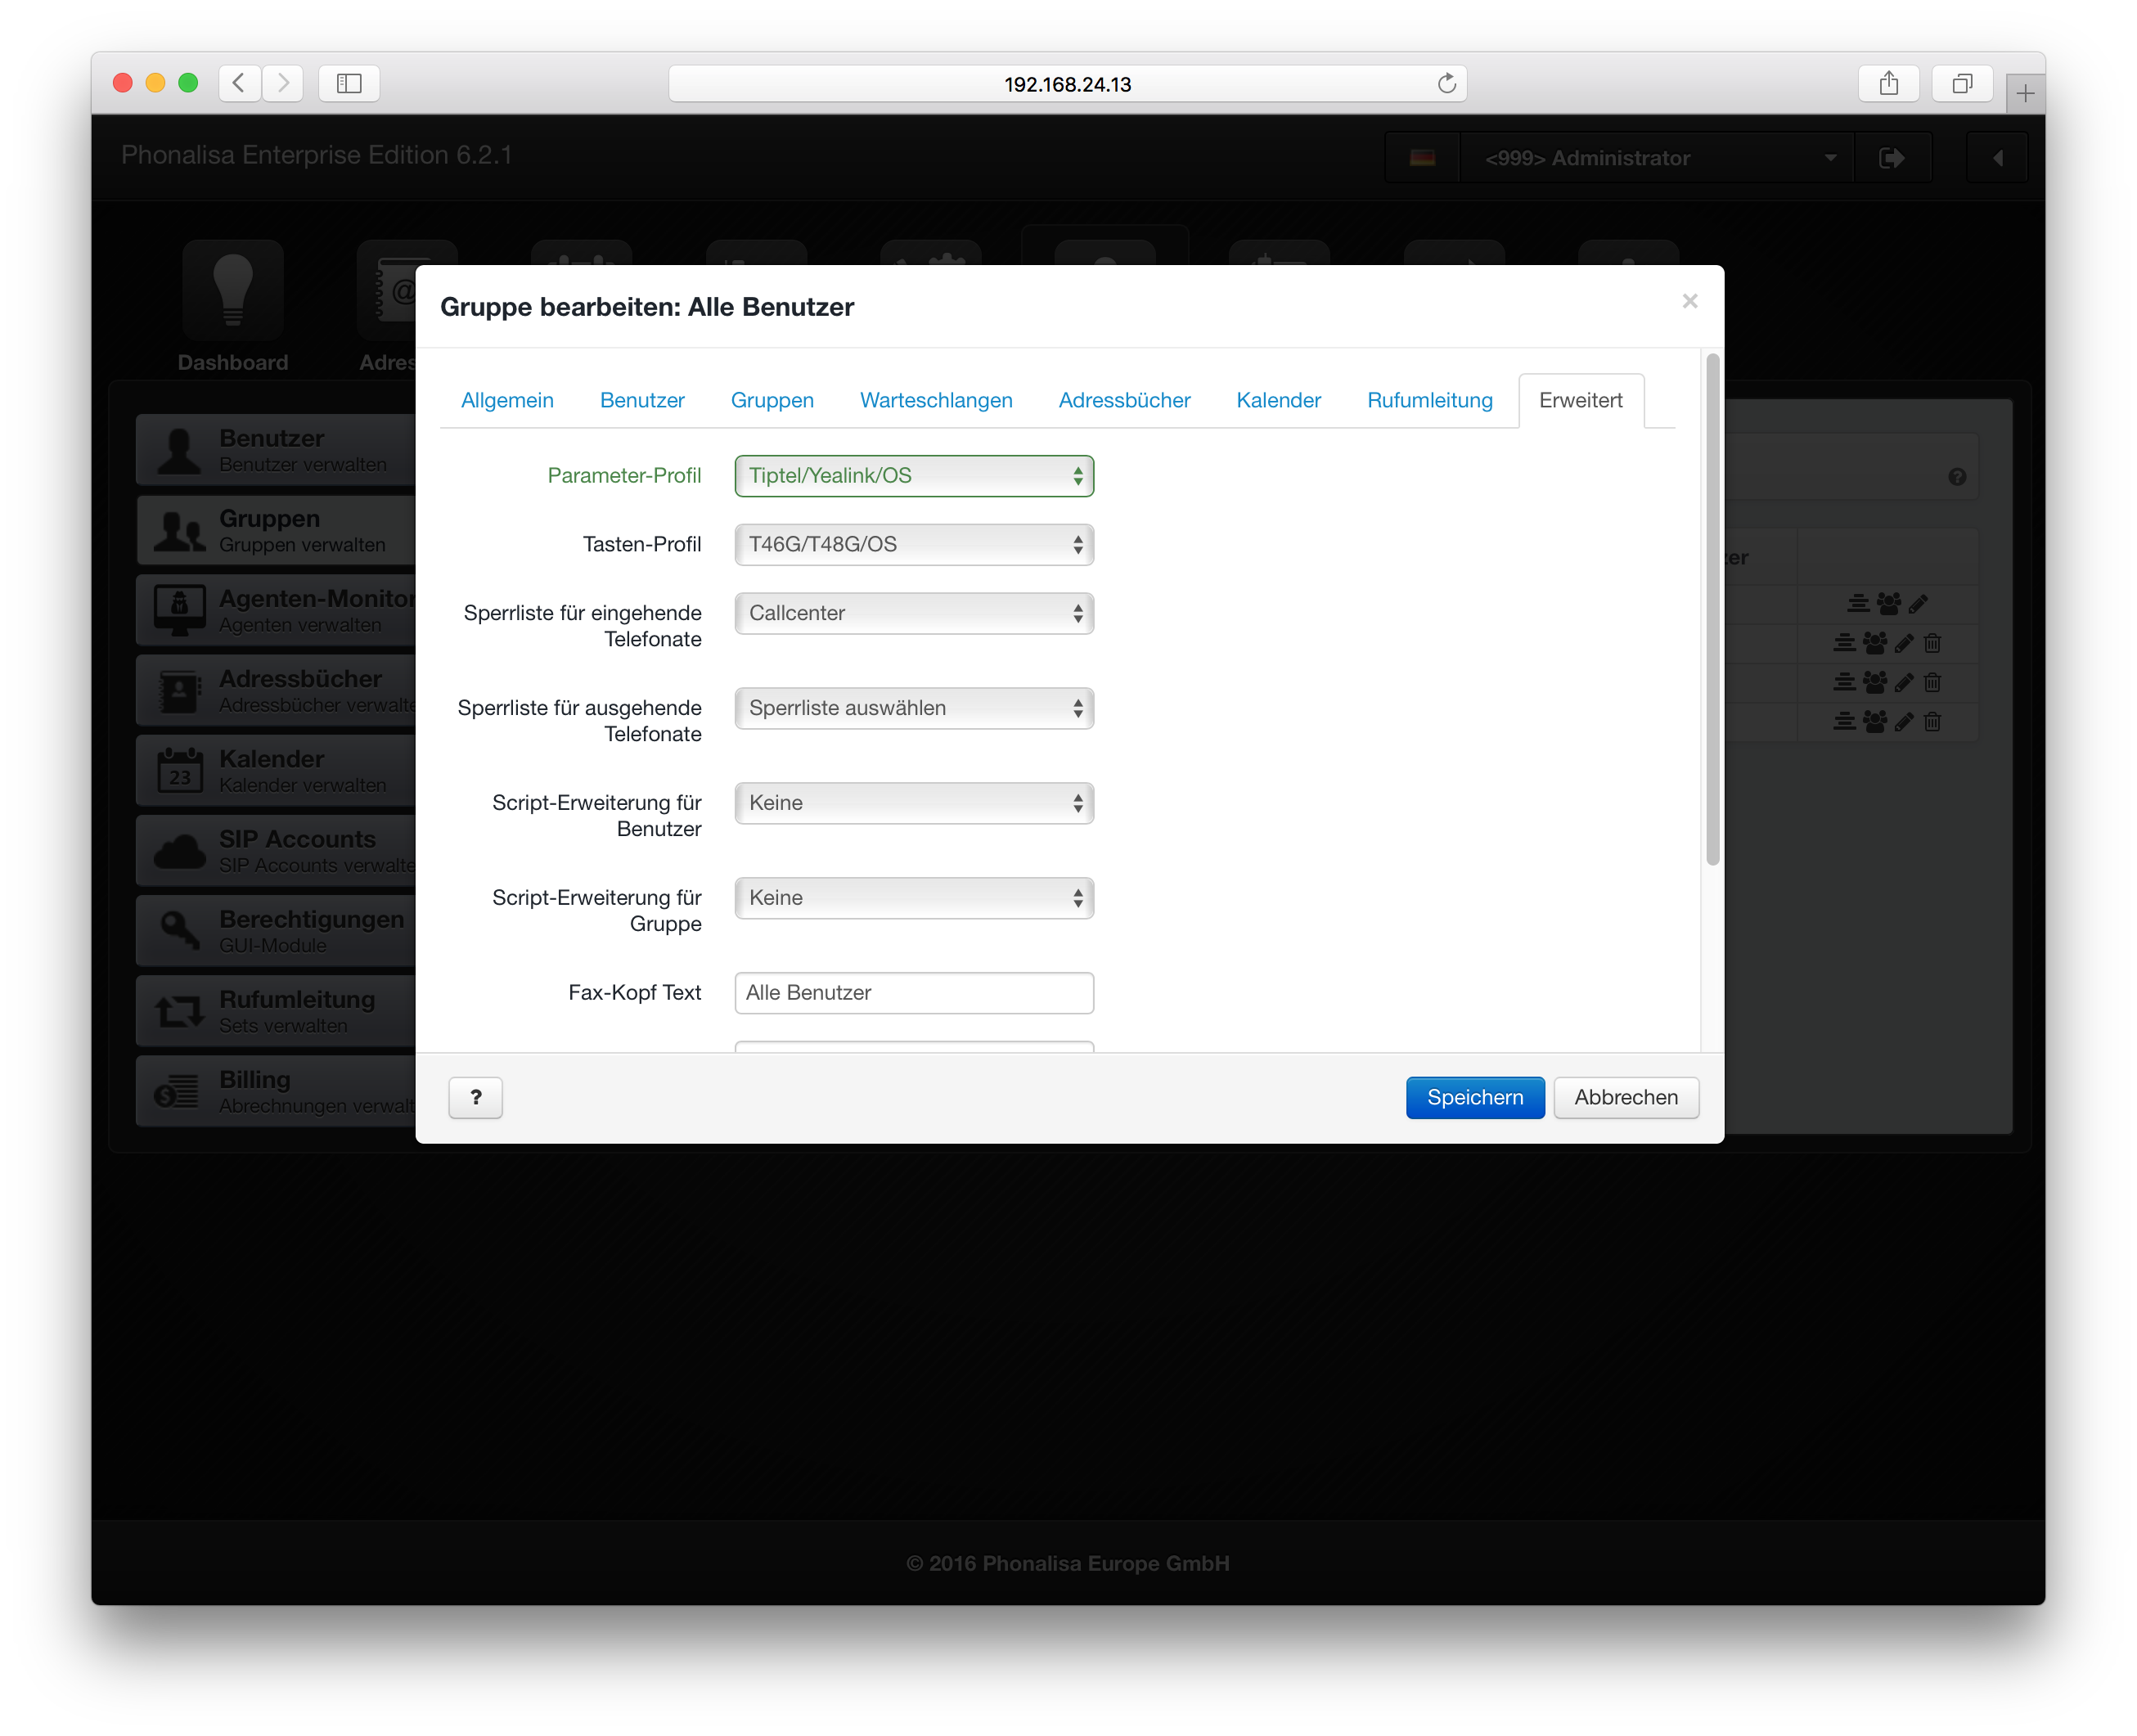Image resolution: width=2137 pixels, height=1736 pixels.
Task: Click members icon in row without trash
Action: tap(1888, 603)
